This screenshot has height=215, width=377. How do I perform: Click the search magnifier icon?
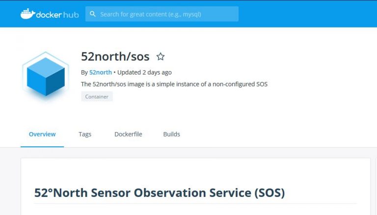93,14
